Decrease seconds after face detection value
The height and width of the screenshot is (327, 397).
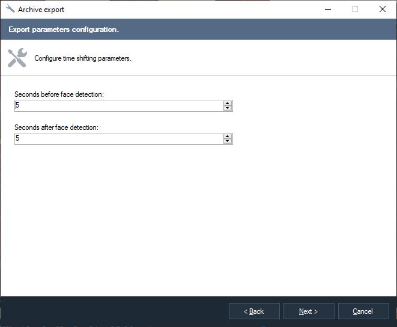point(228,141)
